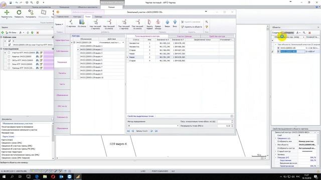Open dropdown under Переместить tool
Viewport: 321px width, 180px height.
pyautogui.click(x=7, y=19)
